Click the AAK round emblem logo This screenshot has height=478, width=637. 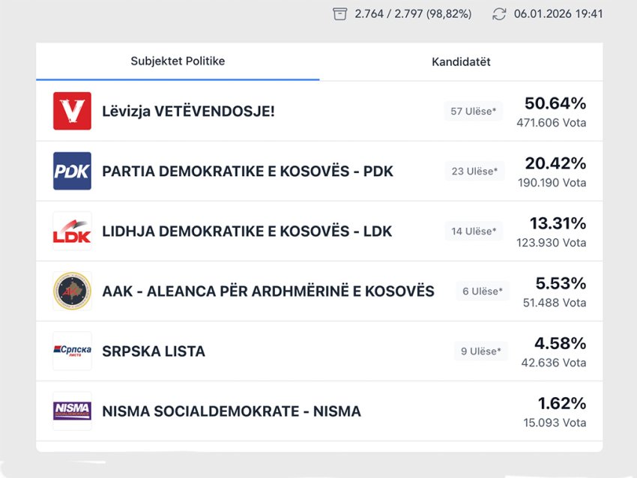72,291
